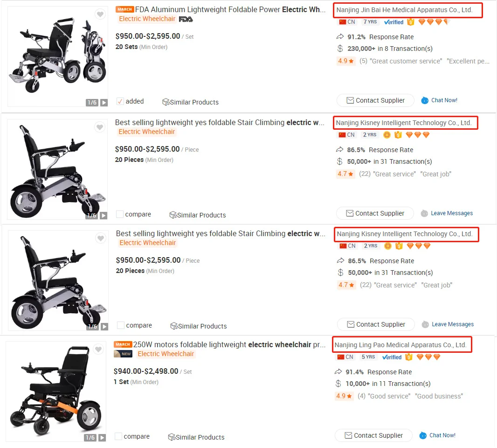Contact Supplier for Ling Pao Medical Apparatus
The height and width of the screenshot is (448, 497).
pyautogui.click(x=373, y=435)
